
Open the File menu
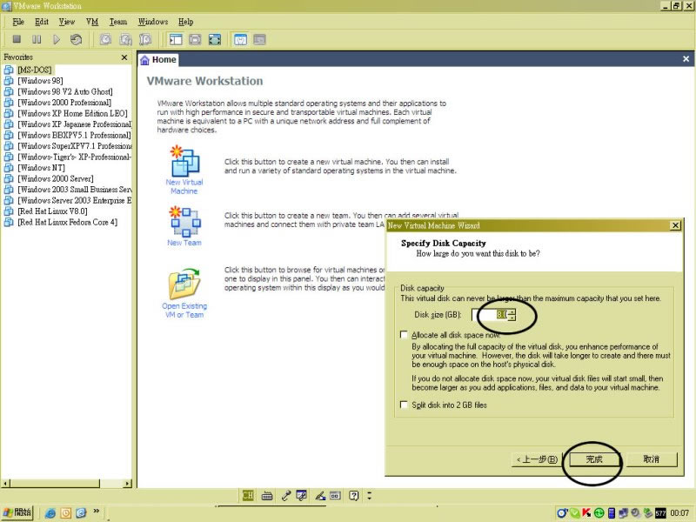(x=18, y=22)
